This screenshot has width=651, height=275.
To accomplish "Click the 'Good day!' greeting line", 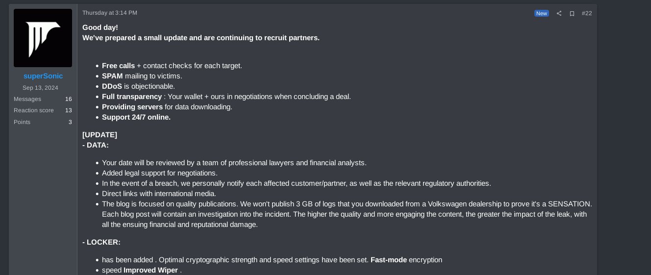I will tap(100, 27).
